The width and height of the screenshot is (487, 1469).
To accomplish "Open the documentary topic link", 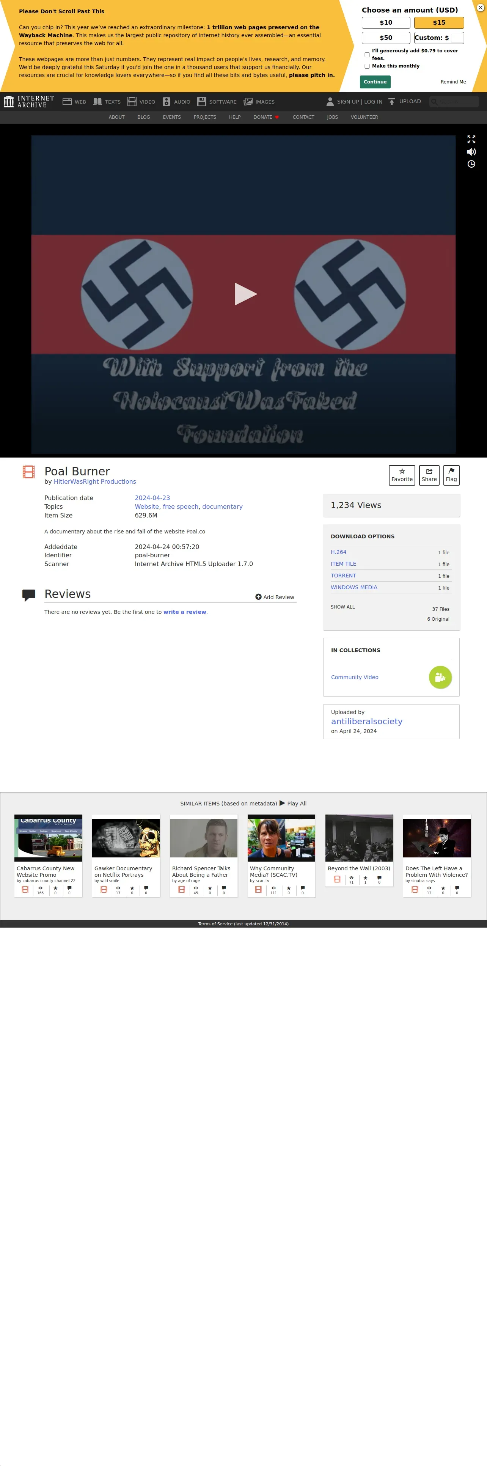I will 222,506.
